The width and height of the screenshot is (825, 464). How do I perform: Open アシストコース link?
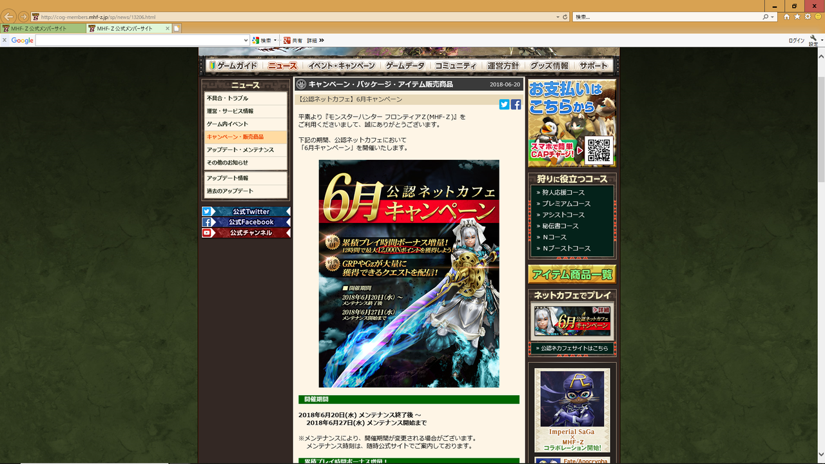pos(563,215)
